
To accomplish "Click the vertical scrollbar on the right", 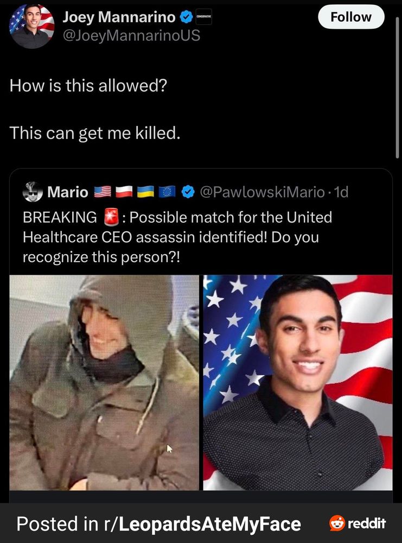I will coord(397,89).
